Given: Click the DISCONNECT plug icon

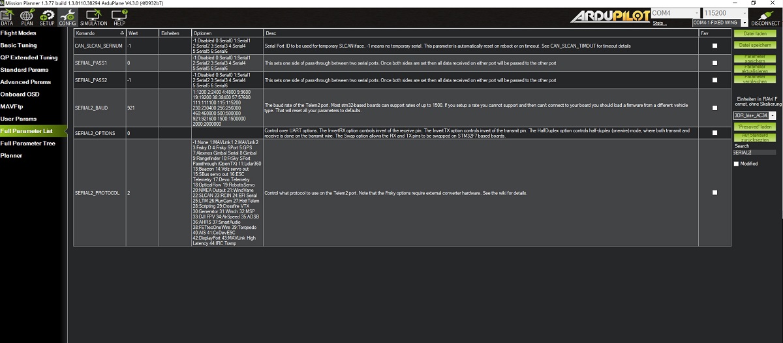Looking at the screenshot, I should [x=765, y=17].
